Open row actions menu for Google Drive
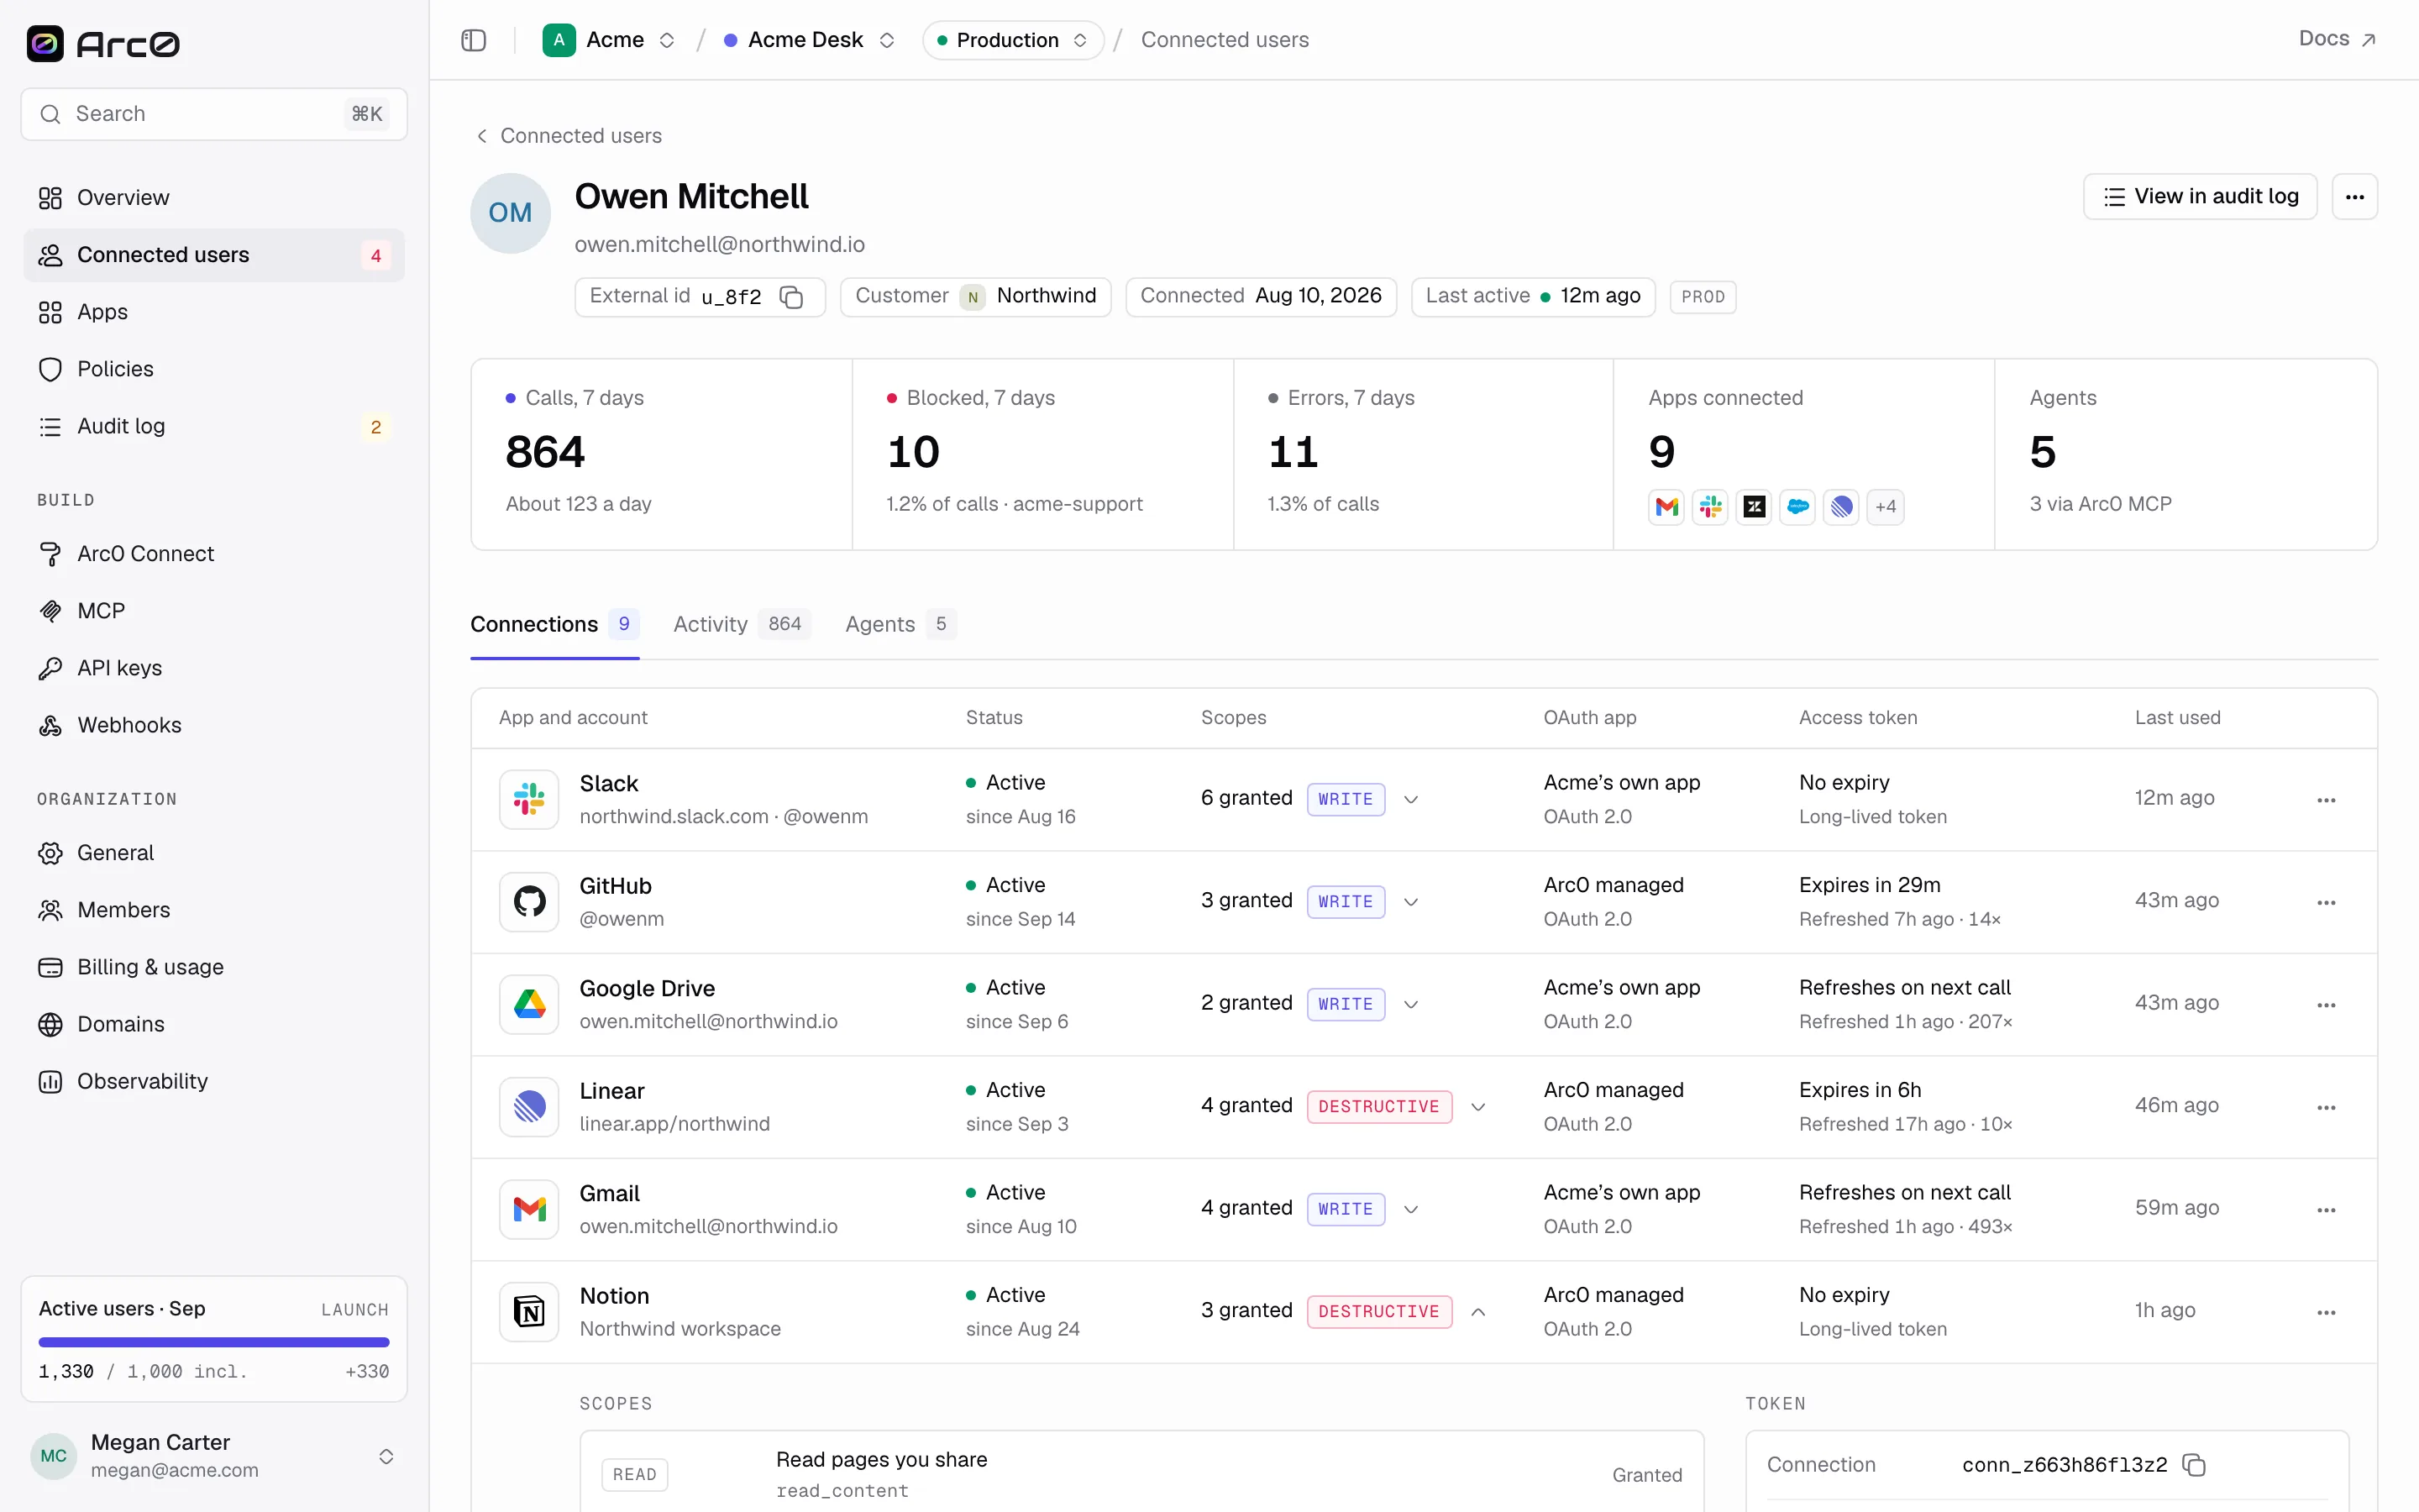 pyautogui.click(x=2326, y=1005)
